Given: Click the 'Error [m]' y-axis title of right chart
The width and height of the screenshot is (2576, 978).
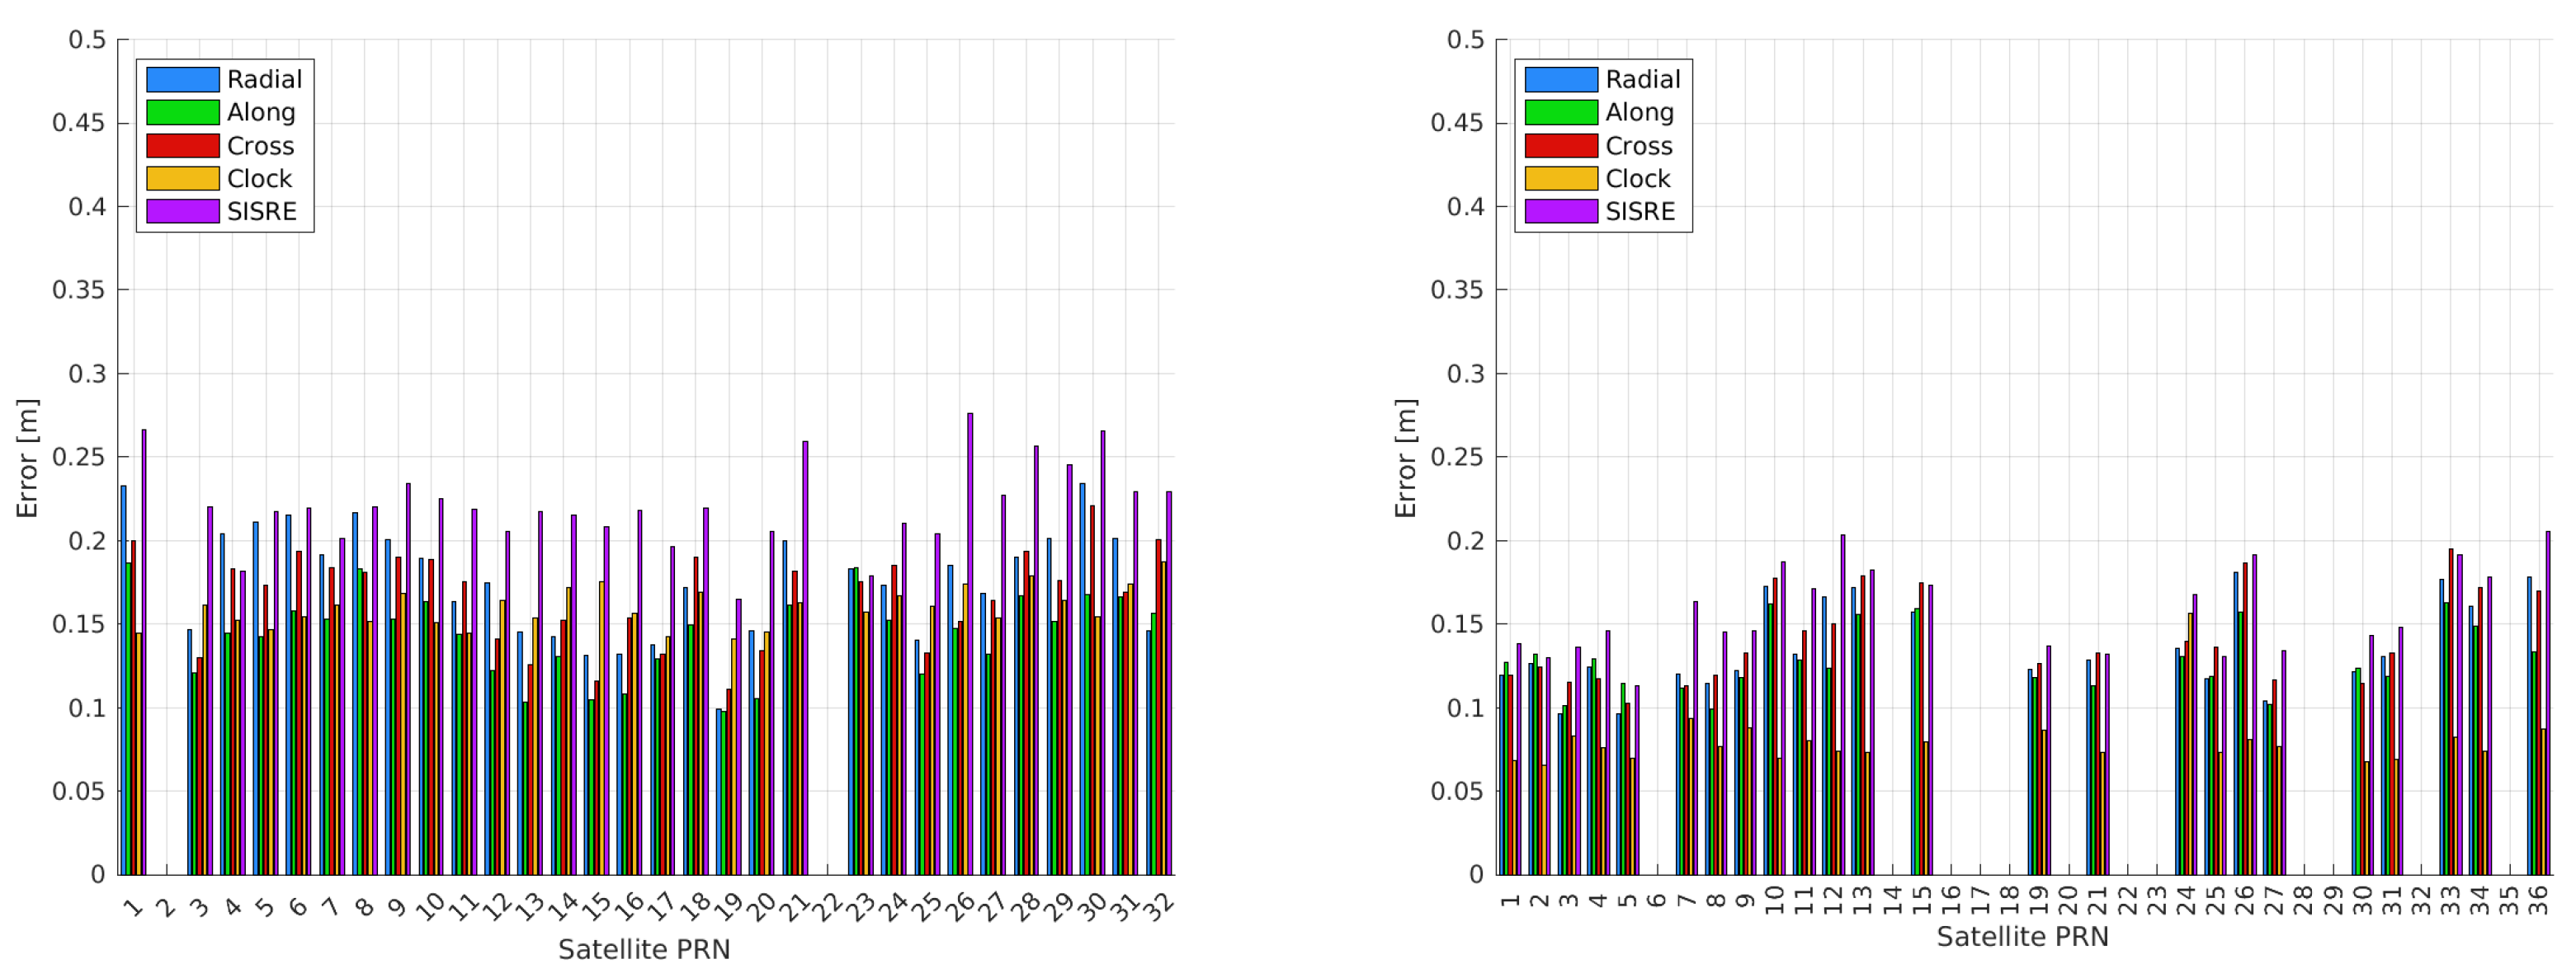Looking at the screenshot, I should [1405, 458].
